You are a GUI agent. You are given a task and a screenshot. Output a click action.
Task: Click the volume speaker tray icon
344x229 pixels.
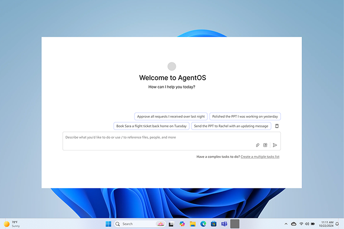pyautogui.click(x=307, y=224)
